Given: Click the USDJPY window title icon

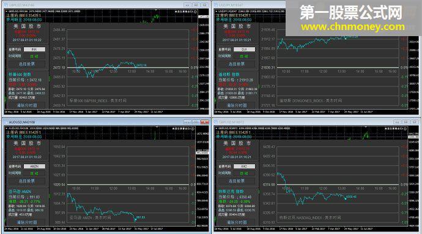Looking at the screenshot, I should tap(215, 5).
